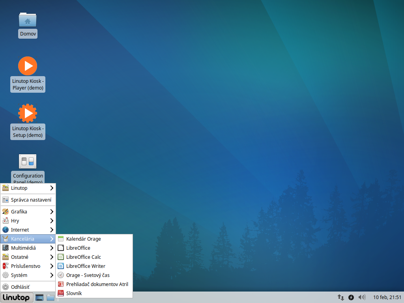Viewport: 404px width, 303px height.
Task: Click the LibreOffice Calc spreadsheet icon
Action: coord(61,257)
